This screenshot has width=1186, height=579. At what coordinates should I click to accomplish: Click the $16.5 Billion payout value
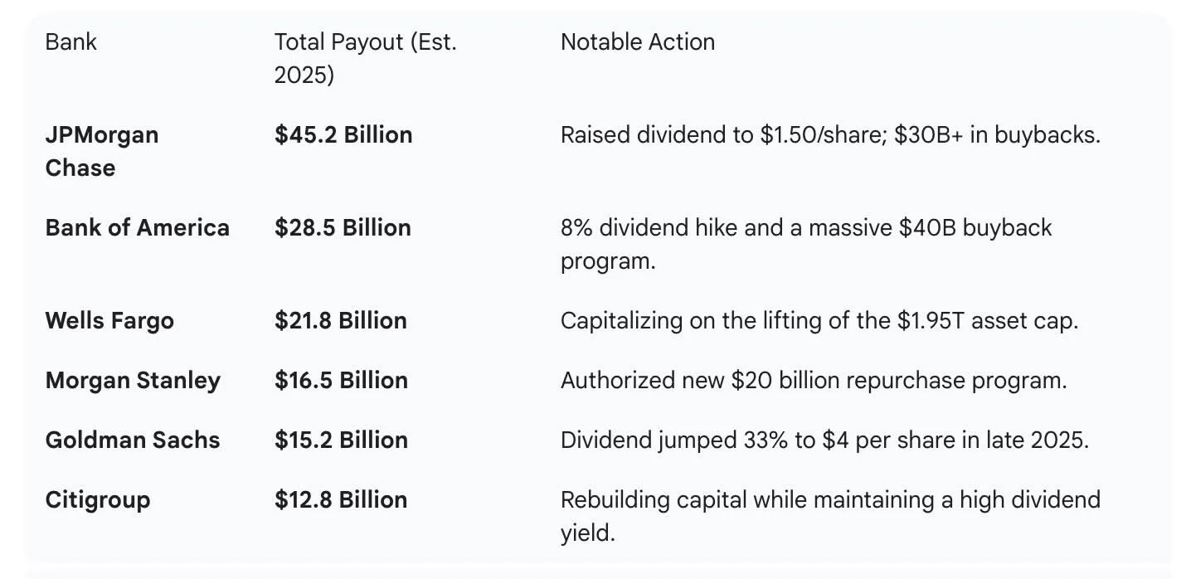pos(341,381)
